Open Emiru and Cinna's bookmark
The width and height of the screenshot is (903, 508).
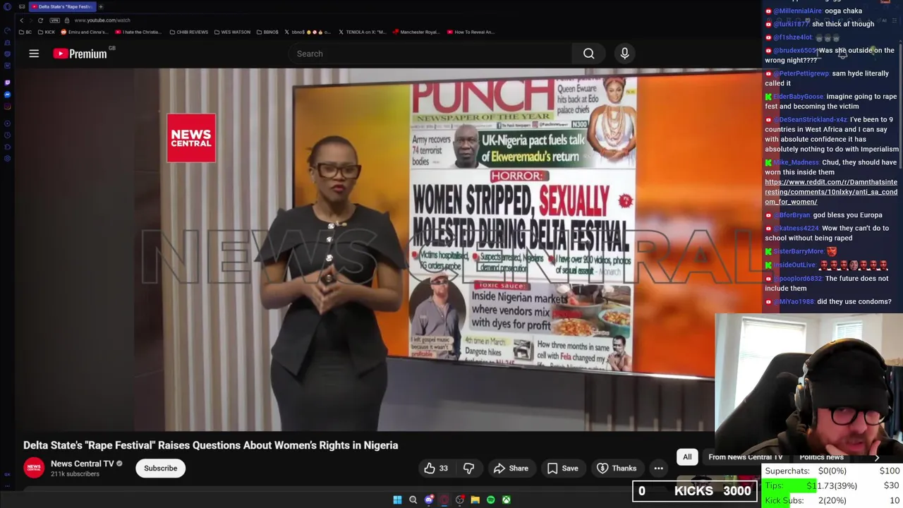point(84,32)
